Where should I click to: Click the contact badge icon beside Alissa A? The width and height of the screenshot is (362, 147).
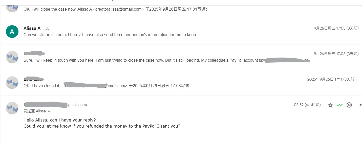click(47, 29)
